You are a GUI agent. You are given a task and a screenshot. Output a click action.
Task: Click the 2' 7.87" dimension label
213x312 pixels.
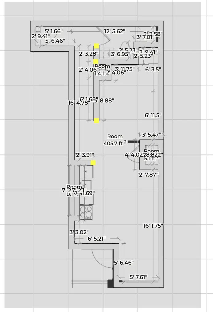coord(149,175)
